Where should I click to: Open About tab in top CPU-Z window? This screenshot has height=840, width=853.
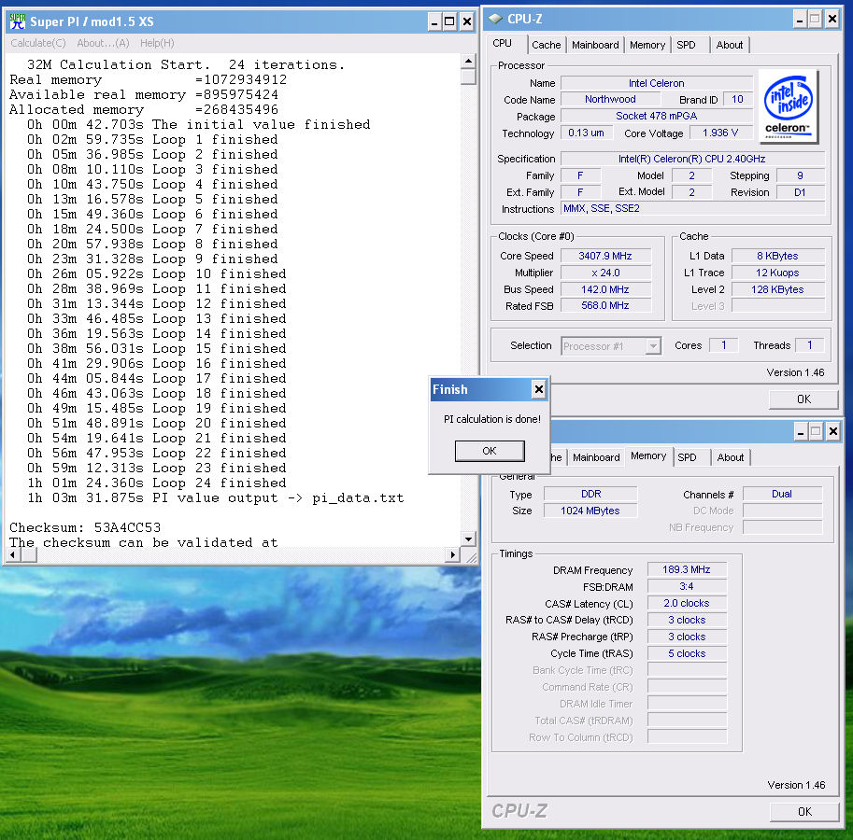730,45
